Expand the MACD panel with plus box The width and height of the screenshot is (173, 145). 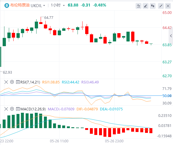pos(18,109)
